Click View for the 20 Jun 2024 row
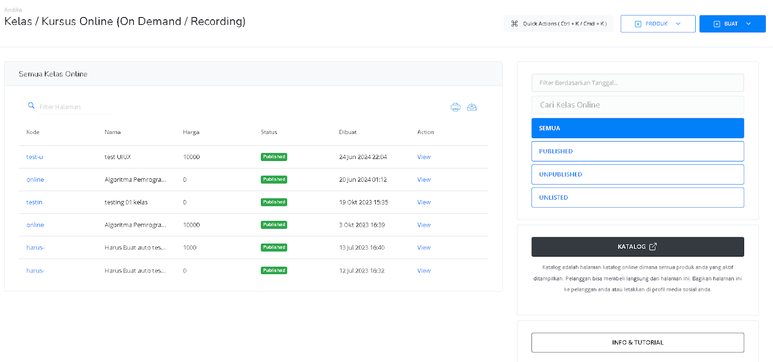Image resolution: width=773 pixels, height=362 pixels. 424,179
